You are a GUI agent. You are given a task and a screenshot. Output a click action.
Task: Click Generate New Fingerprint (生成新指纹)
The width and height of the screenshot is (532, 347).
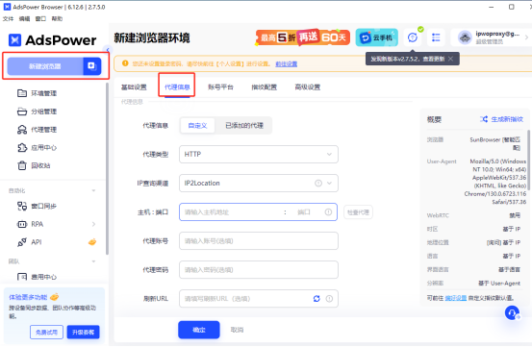pyautogui.click(x=502, y=119)
